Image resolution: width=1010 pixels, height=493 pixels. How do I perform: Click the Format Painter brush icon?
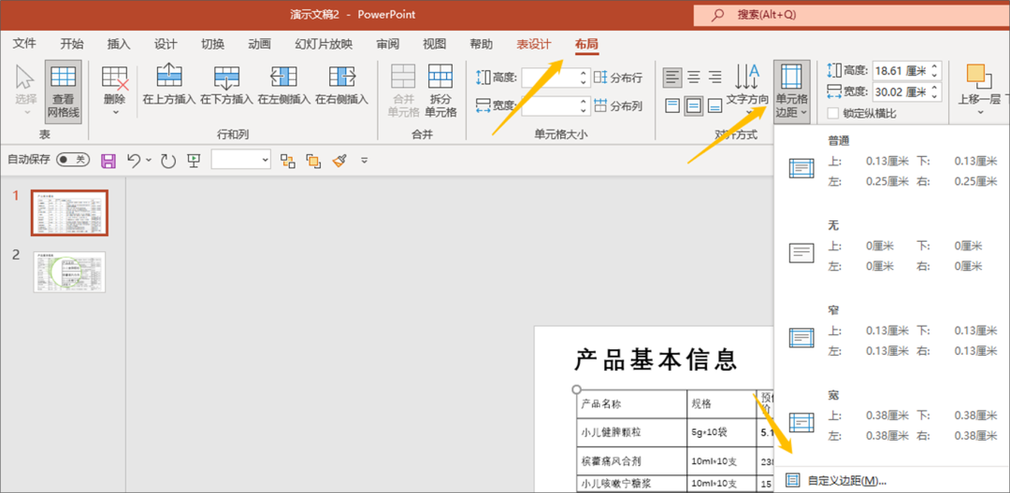click(x=340, y=160)
